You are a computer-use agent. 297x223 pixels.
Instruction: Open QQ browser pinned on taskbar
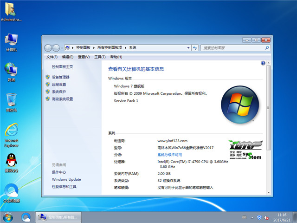pos(26,217)
